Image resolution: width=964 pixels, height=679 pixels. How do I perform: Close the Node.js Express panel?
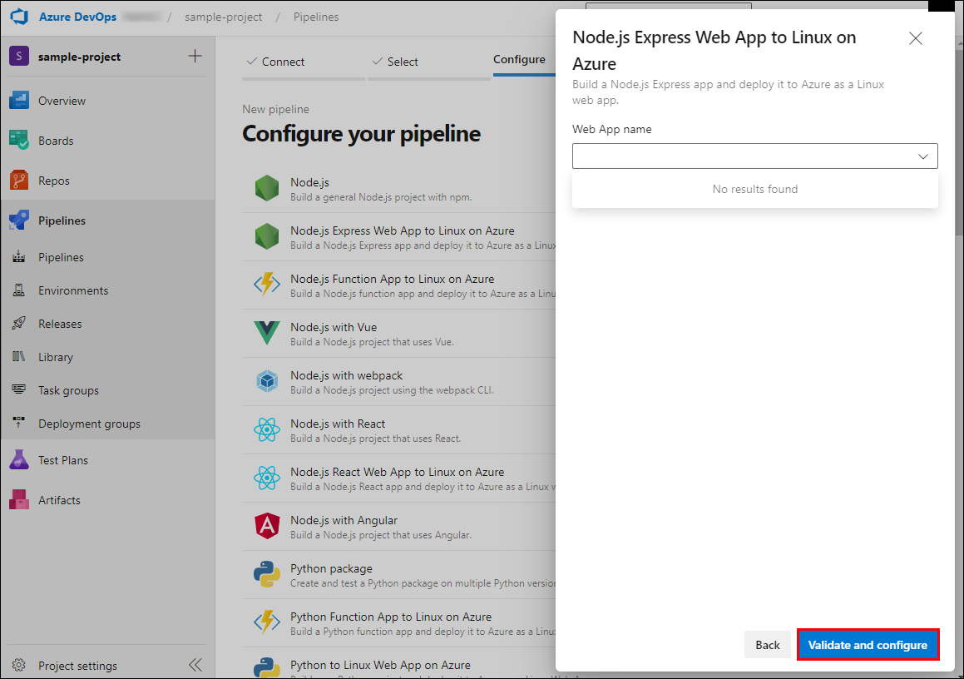pyautogui.click(x=916, y=38)
